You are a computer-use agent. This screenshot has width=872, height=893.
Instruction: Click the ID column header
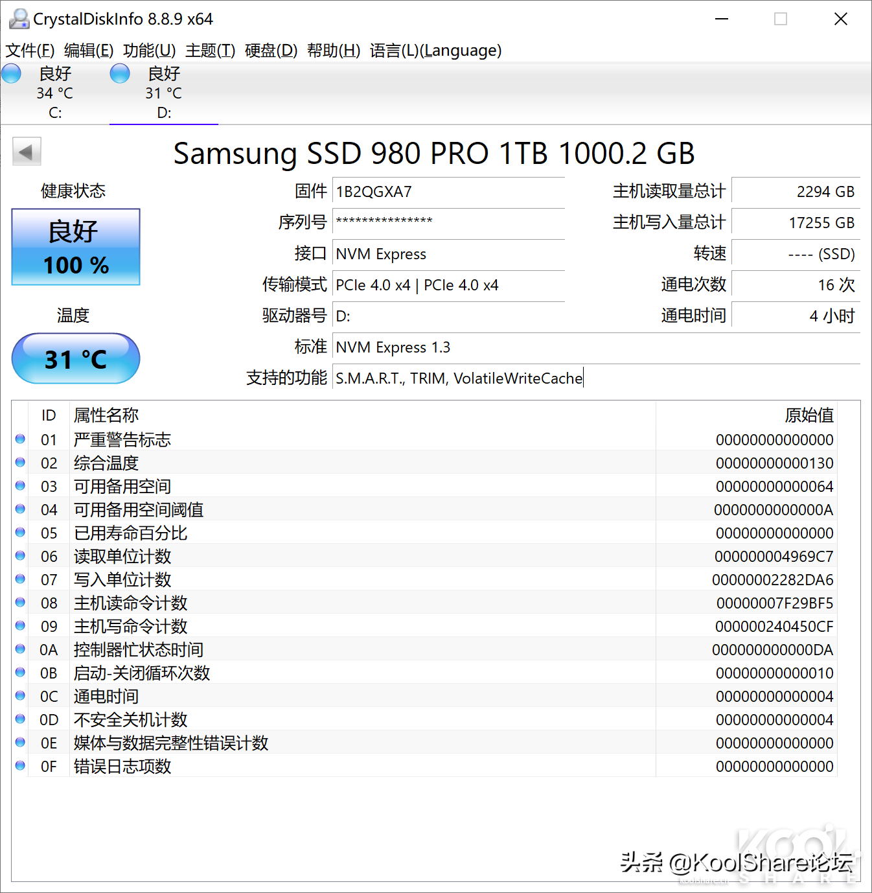coord(49,415)
